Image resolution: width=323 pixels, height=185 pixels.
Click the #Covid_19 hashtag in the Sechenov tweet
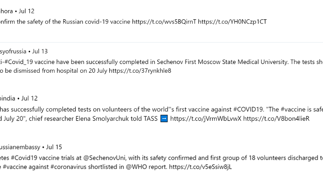[x=18, y=62]
